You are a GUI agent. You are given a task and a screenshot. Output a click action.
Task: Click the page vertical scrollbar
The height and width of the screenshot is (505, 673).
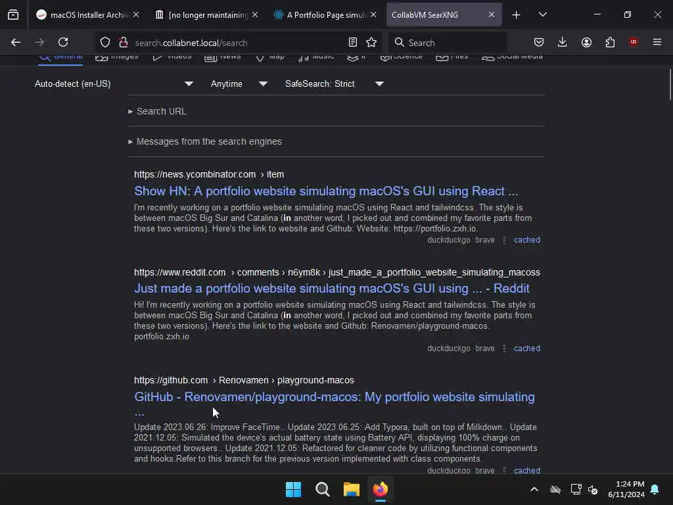point(670,85)
